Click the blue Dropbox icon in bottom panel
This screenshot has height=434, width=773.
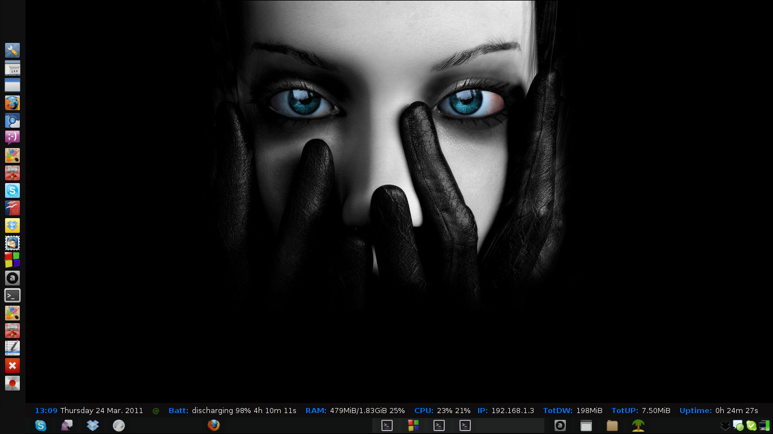pyautogui.click(x=93, y=426)
